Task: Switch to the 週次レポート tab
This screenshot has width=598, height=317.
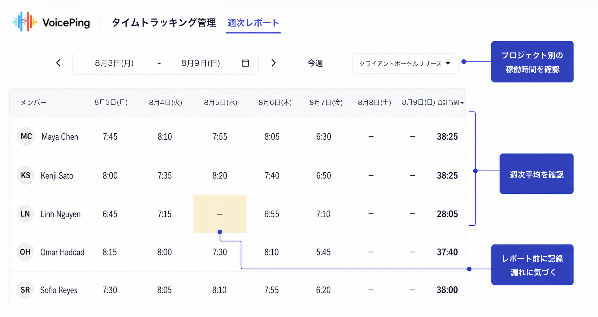Action: 253,23
